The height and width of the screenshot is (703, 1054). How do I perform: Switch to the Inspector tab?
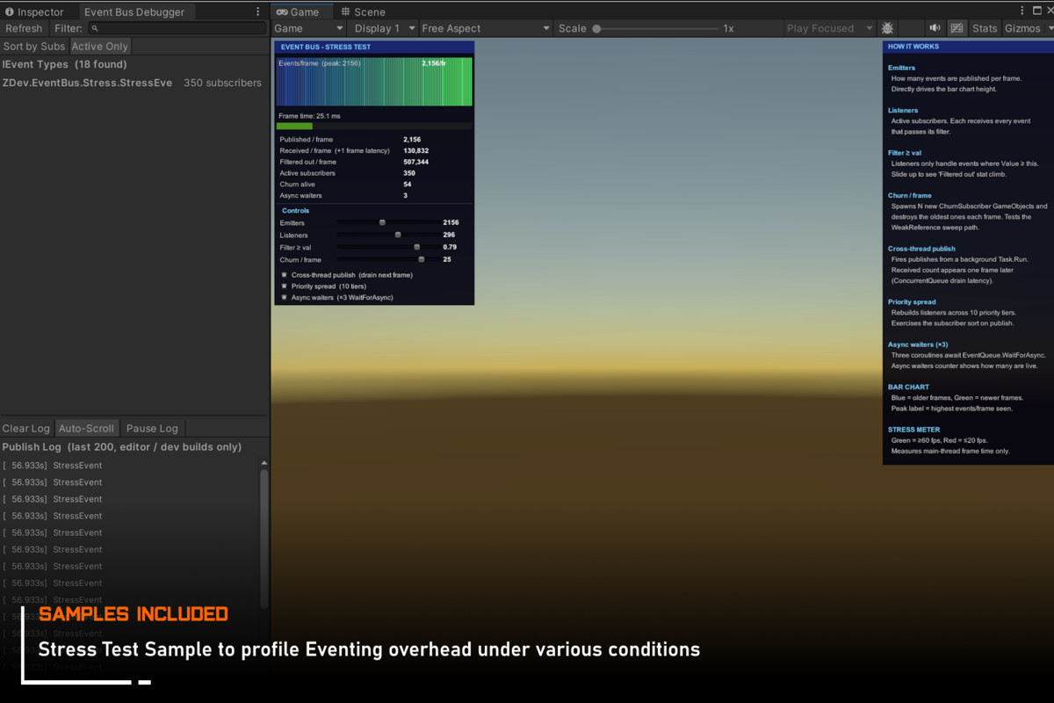(x=35, y=12)
